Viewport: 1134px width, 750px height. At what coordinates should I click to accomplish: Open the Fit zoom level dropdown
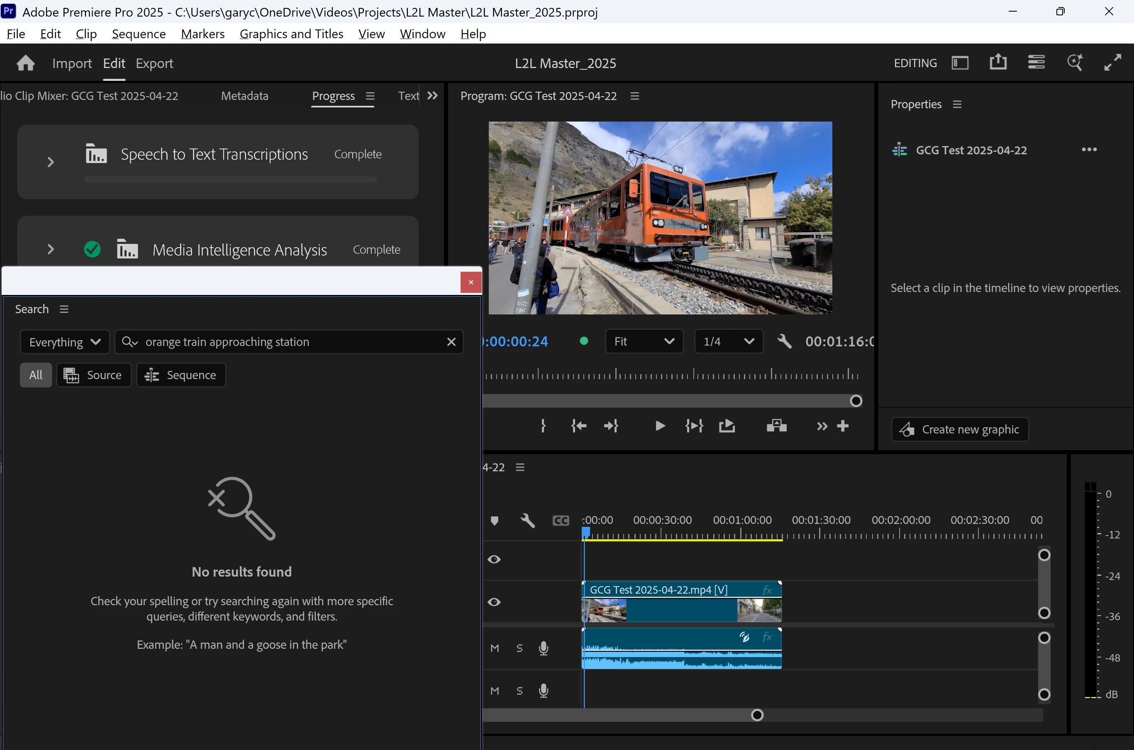pos(644,341)
